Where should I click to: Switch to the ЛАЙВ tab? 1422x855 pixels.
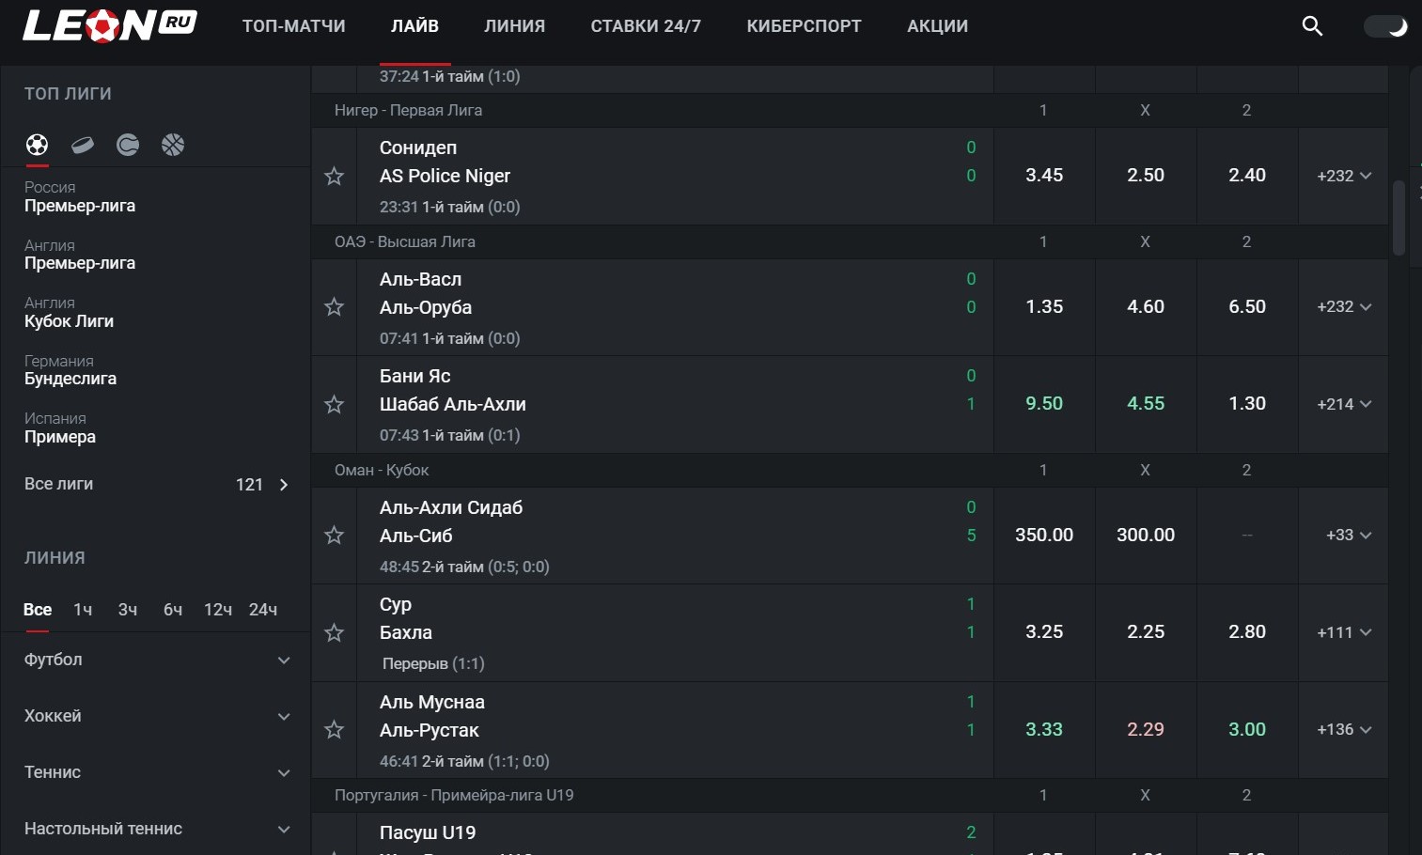(414, 26)
